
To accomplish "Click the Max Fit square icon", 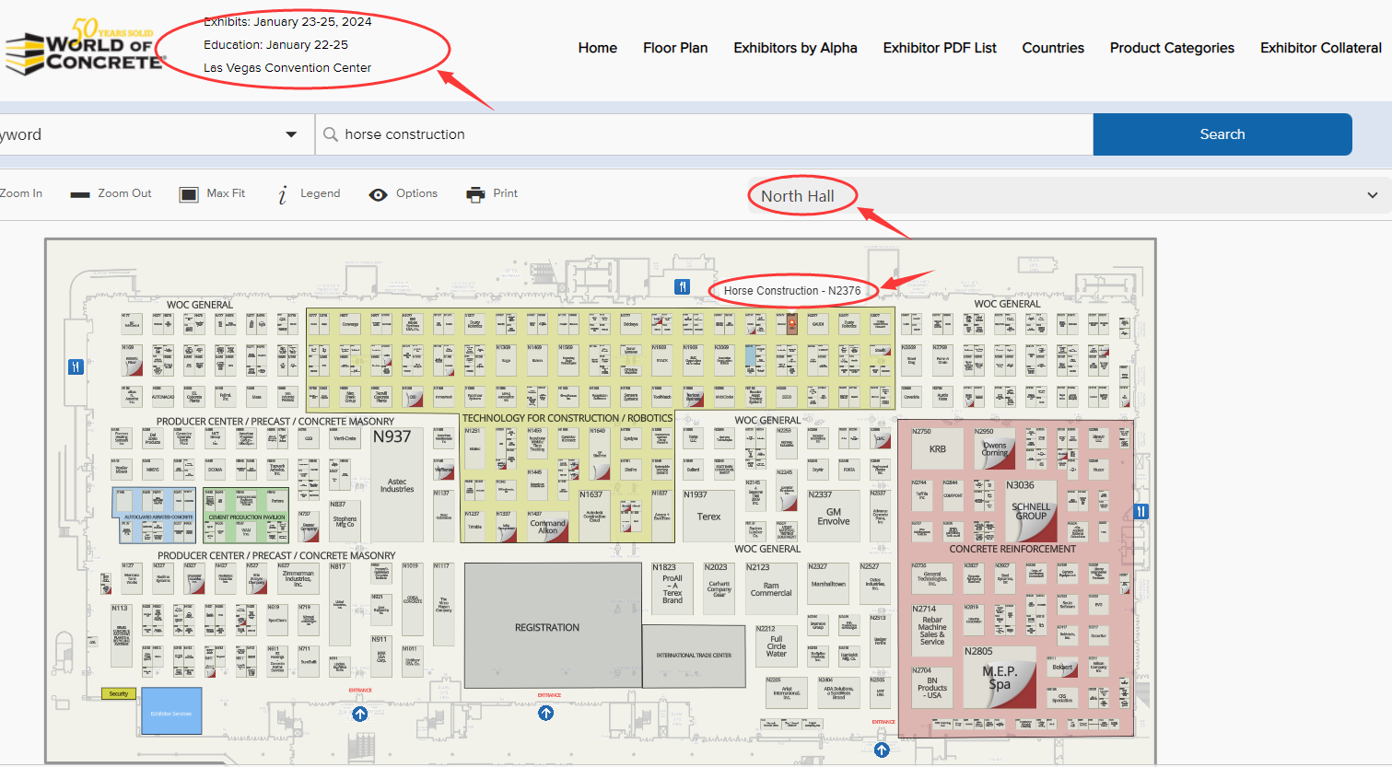I will 189,194.
